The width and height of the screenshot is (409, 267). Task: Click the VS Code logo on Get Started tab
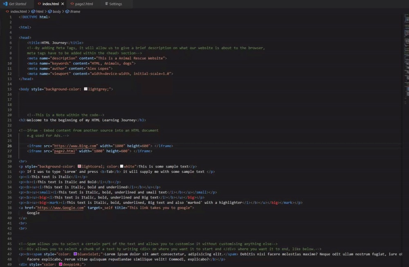click(x=5, y=4)
